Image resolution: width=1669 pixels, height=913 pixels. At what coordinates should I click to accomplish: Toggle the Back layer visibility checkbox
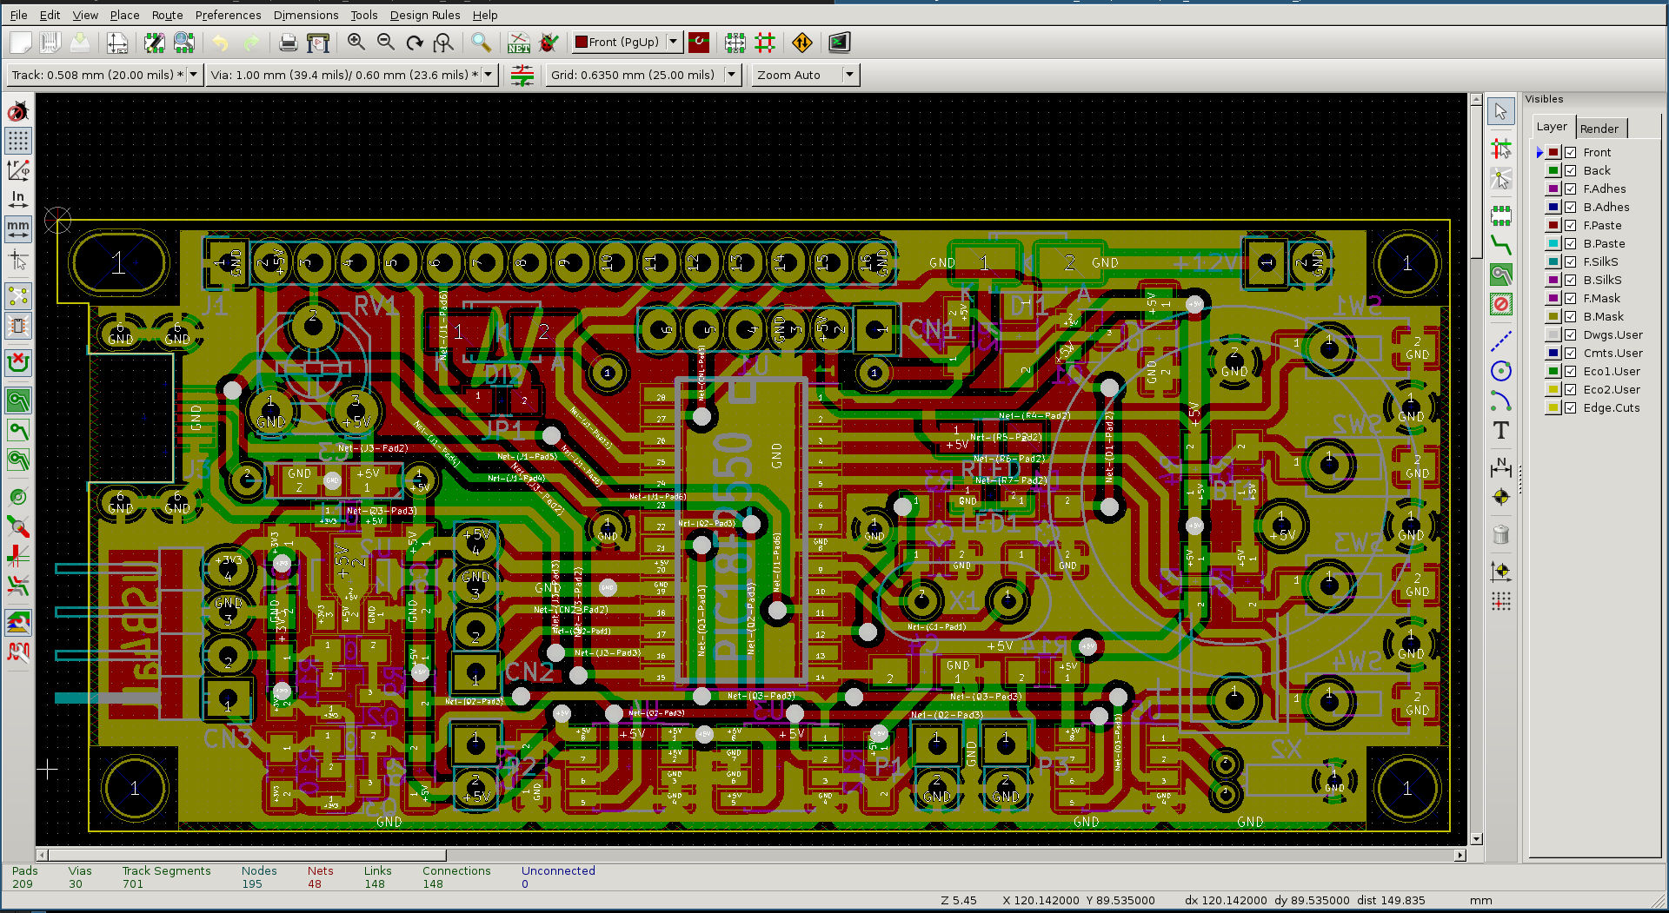pyautogui.click(x=1570, y=171)
